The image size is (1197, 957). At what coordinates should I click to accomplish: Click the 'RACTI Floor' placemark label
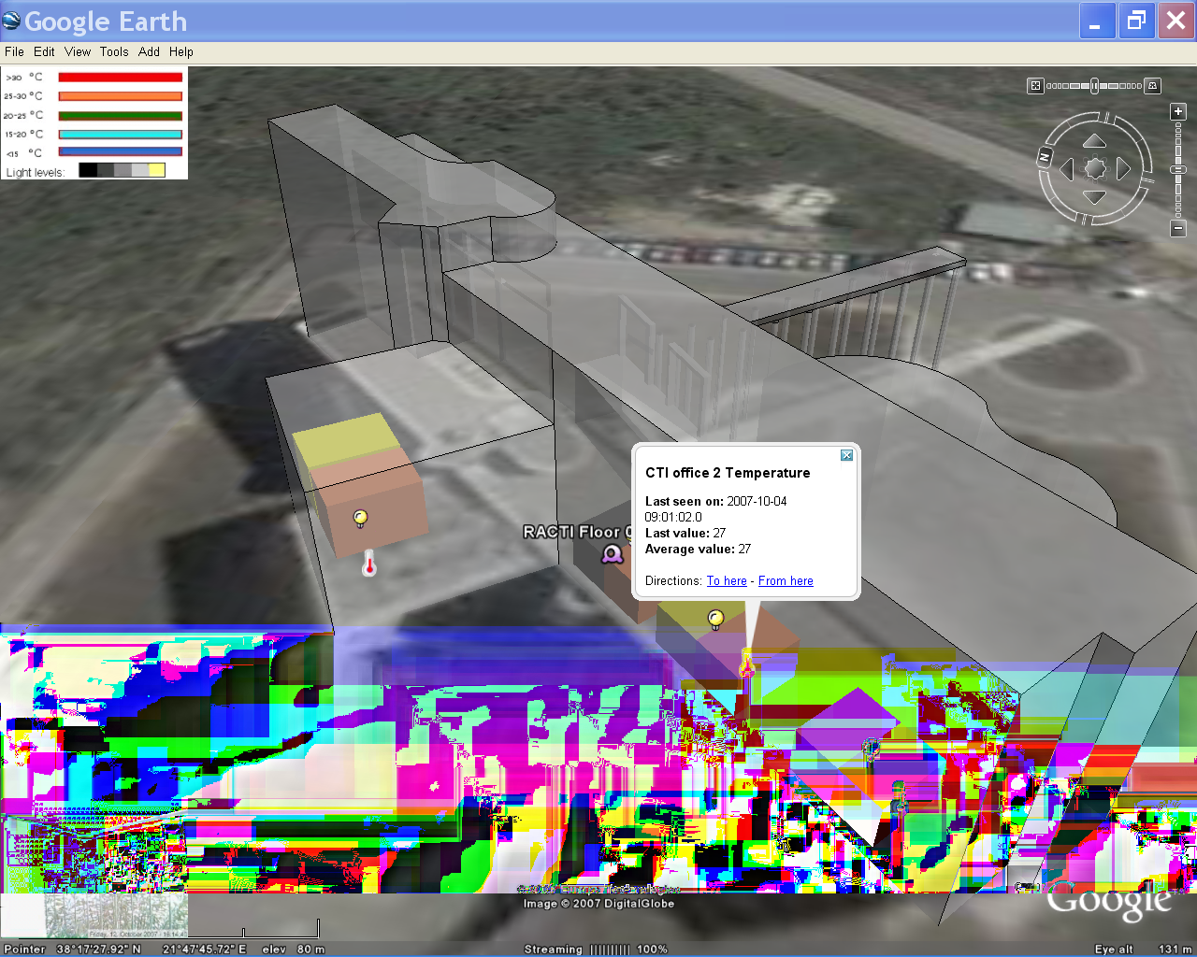[x=577, y=532]
